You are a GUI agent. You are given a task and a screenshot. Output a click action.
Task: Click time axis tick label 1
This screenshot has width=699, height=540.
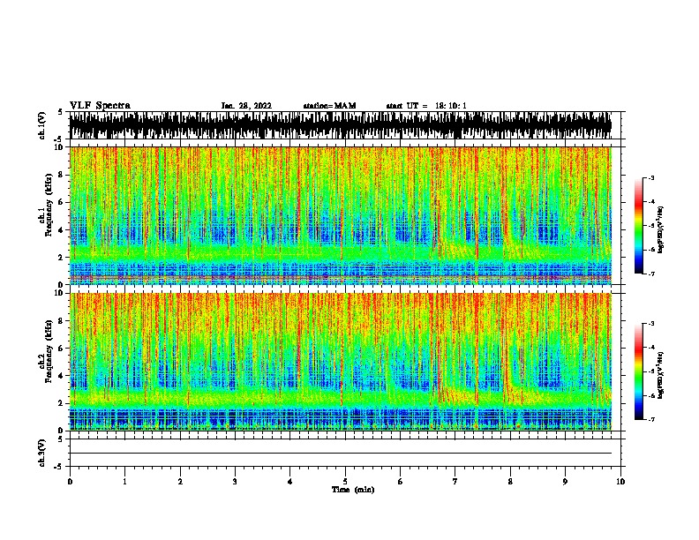pos(125,482)
